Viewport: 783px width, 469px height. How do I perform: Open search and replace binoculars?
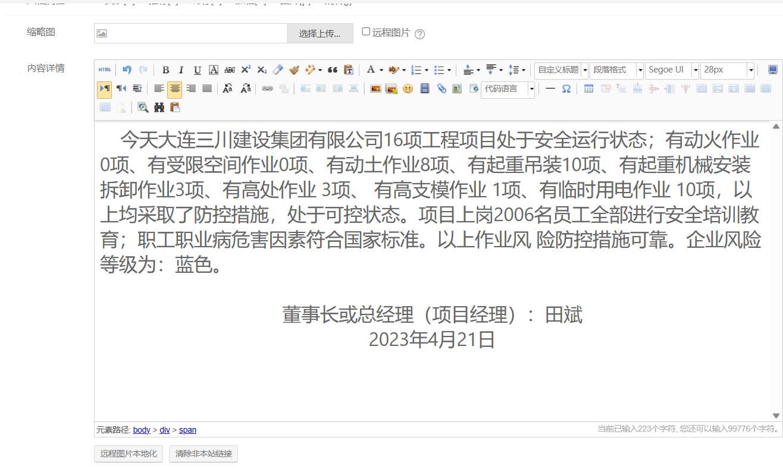(x=159, y=108)
